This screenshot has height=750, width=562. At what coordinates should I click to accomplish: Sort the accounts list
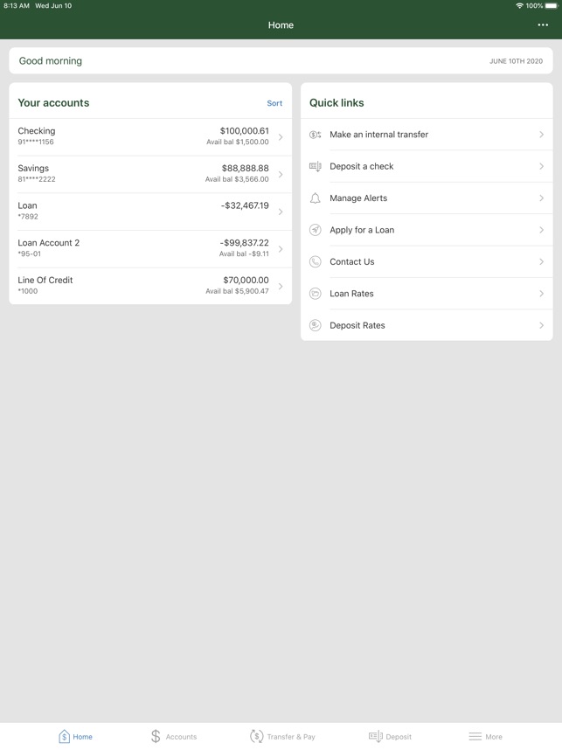pos(274,103)
